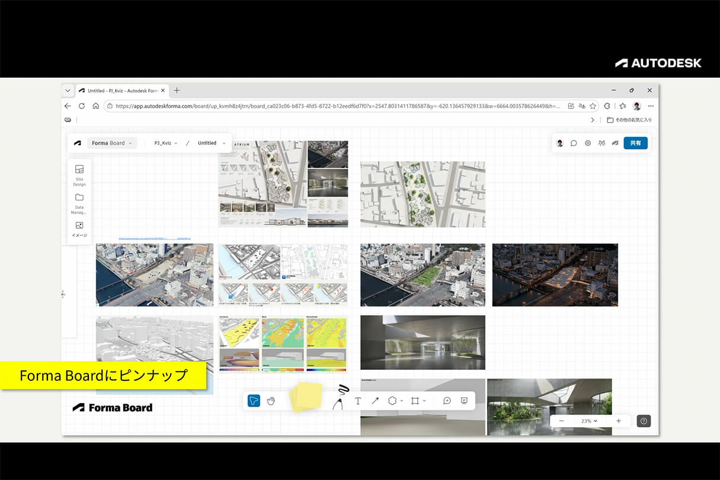Screen dimensions: 720x480
Task: Pick the yellow sticky note tool
Action: point(306,397)
